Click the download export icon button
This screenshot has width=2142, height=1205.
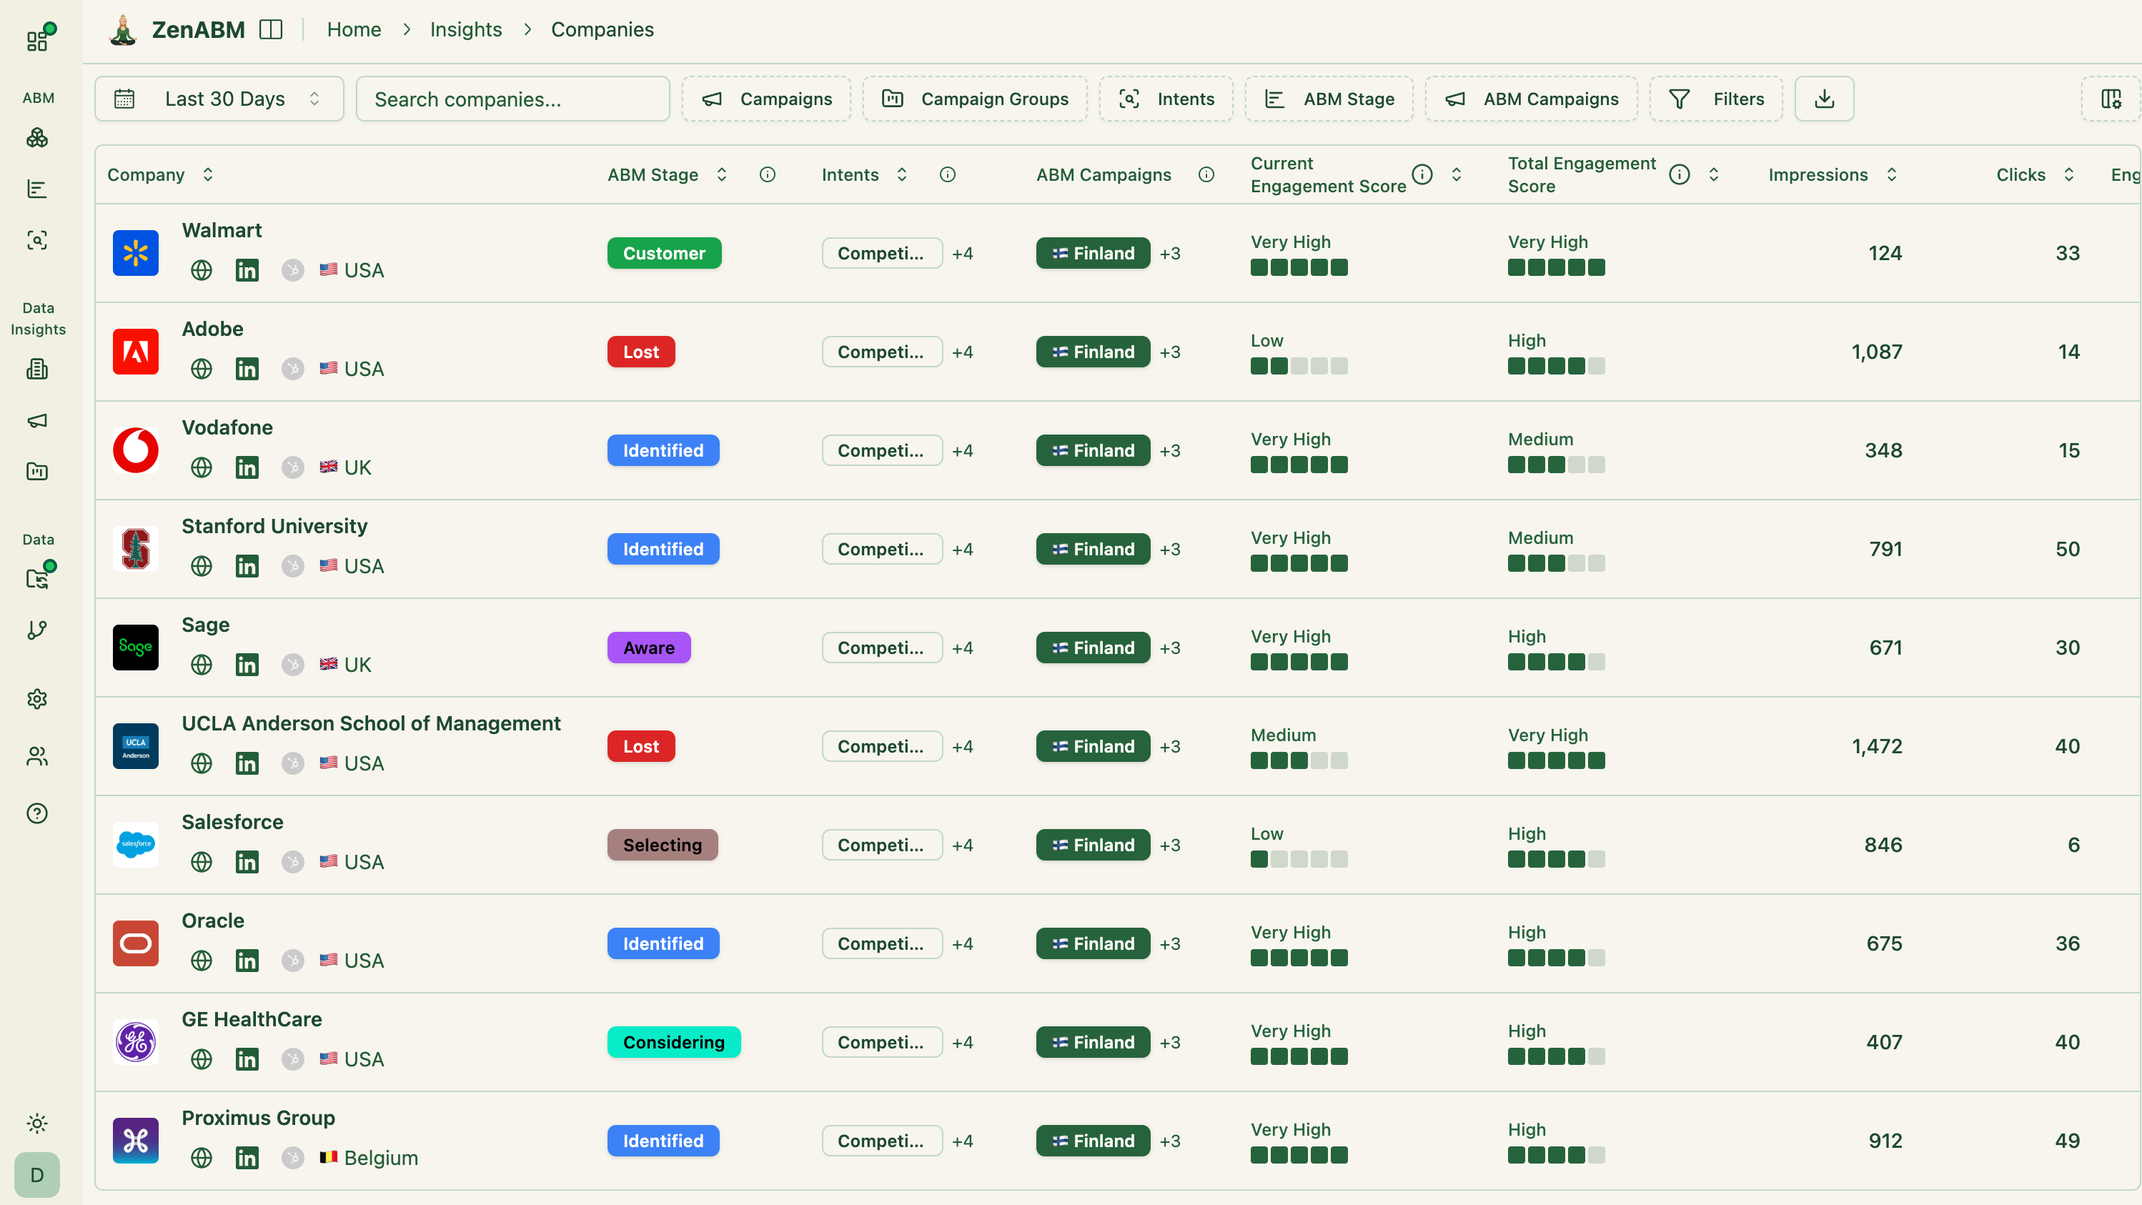[x=1825, y=99]
